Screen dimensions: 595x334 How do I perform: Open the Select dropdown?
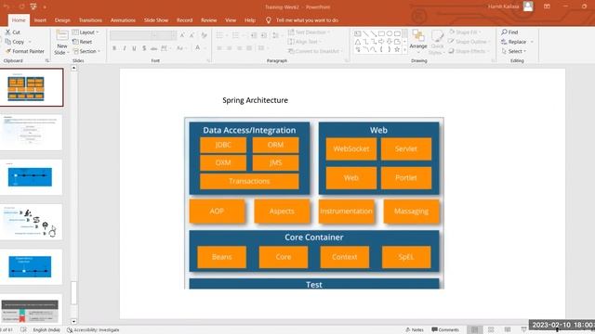(x=514, y=51)
